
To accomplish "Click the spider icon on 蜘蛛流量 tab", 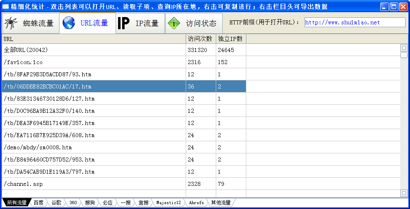I will coord(11,23).
